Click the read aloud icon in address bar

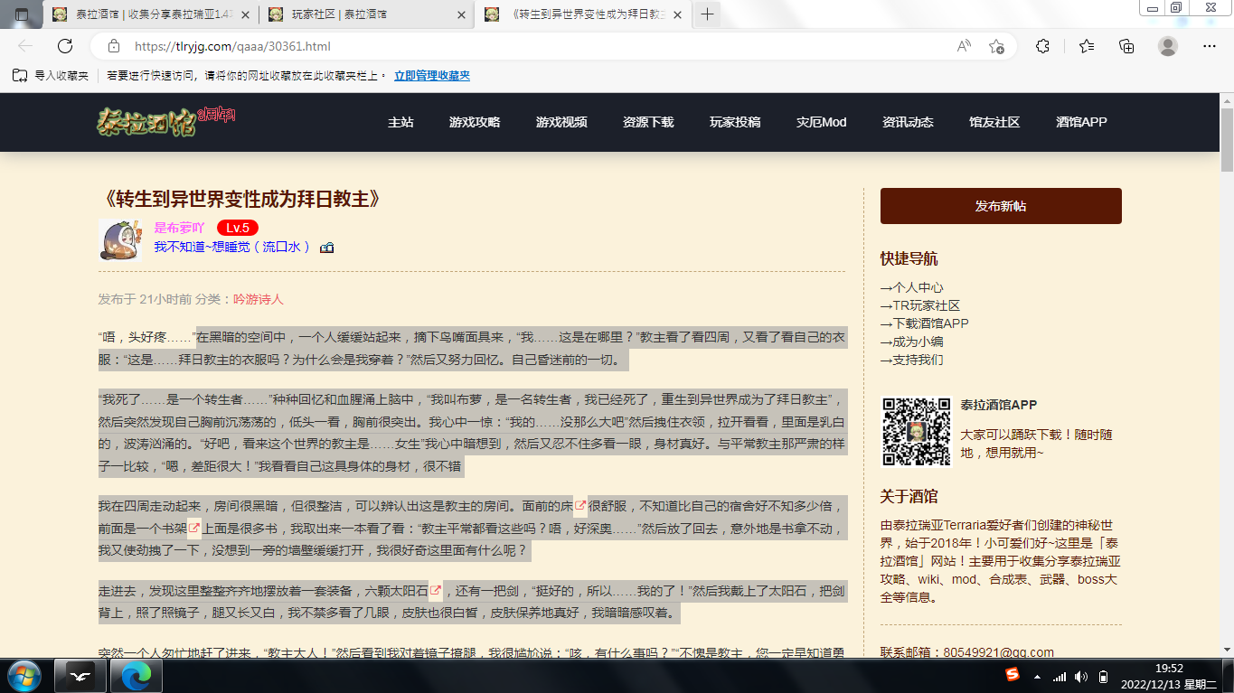tap(964, 46)
